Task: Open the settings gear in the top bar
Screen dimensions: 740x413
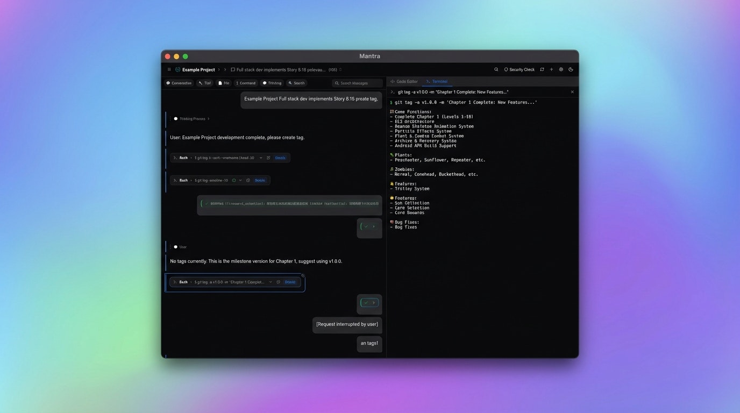Action: pos(561,69)
